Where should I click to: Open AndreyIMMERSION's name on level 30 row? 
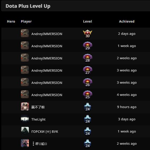(x=47, y=34)
